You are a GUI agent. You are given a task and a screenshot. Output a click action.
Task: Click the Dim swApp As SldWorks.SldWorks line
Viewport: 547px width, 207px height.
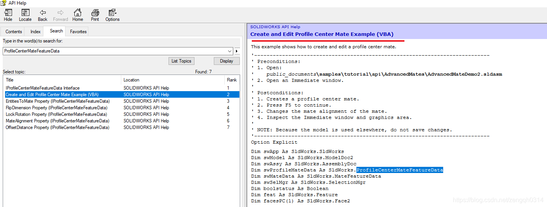(x=298, y=151)
